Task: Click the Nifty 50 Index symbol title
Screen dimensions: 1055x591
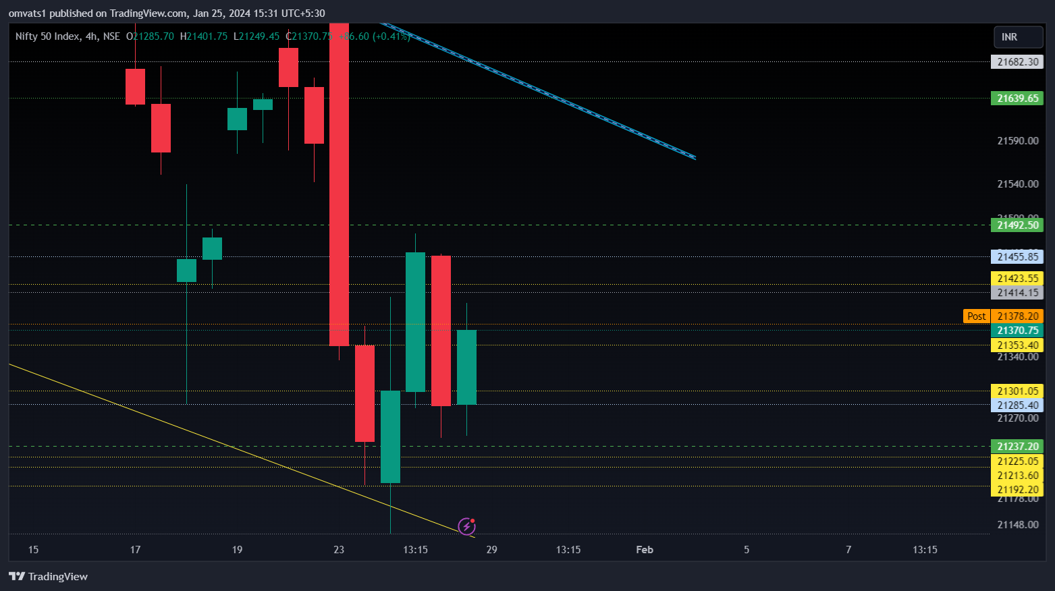Action: (47, 36)
